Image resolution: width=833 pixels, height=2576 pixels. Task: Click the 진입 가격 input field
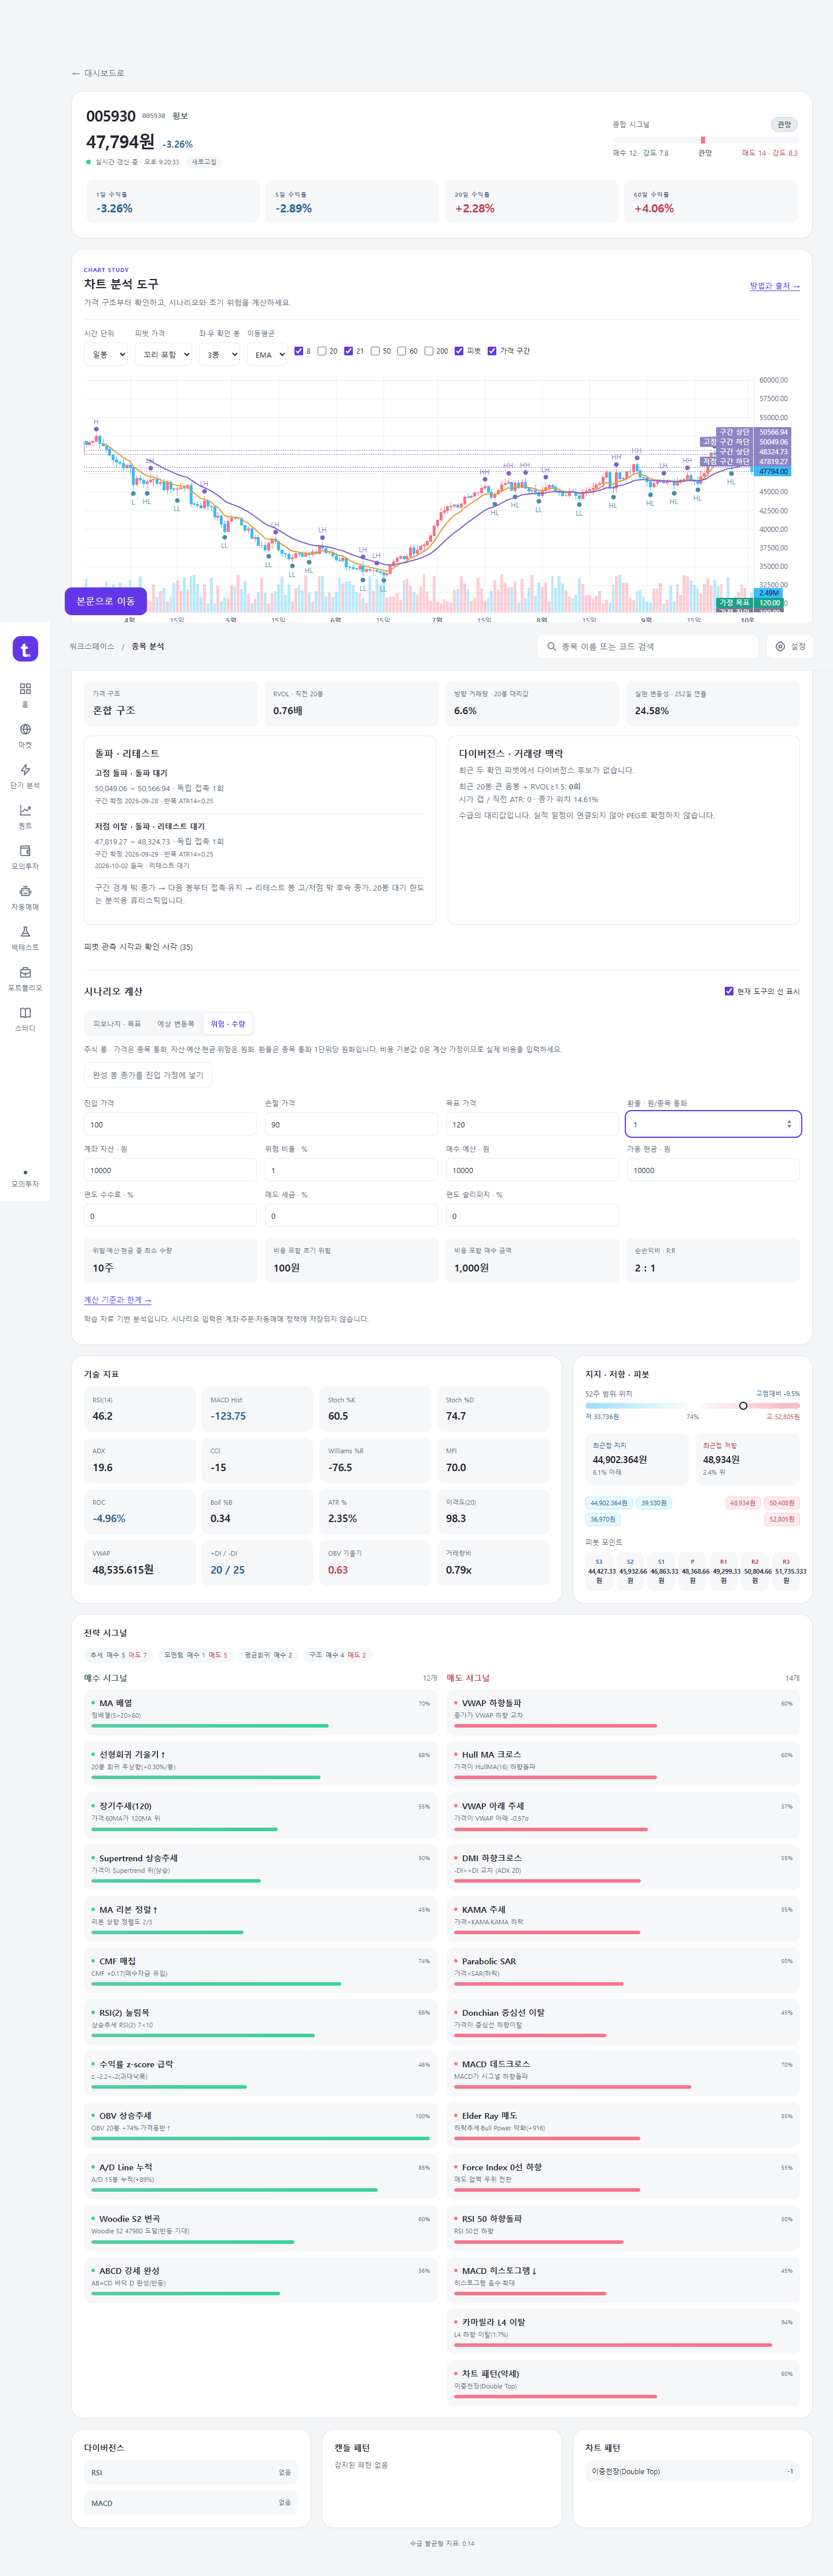(170, 1124)
